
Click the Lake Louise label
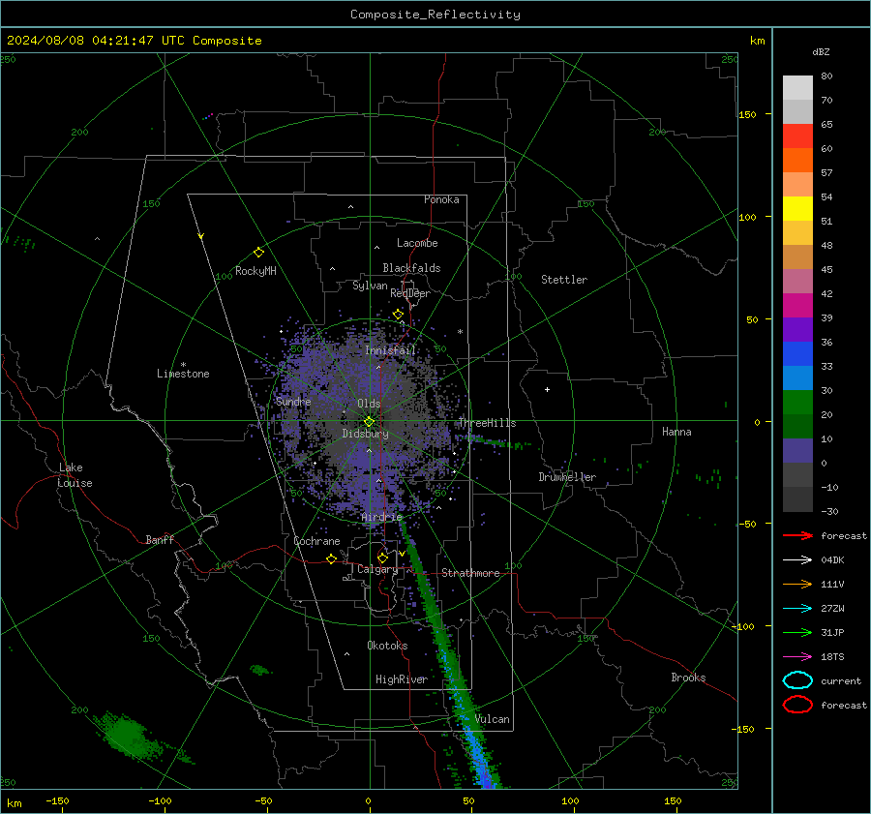click(x=75, y=475)
